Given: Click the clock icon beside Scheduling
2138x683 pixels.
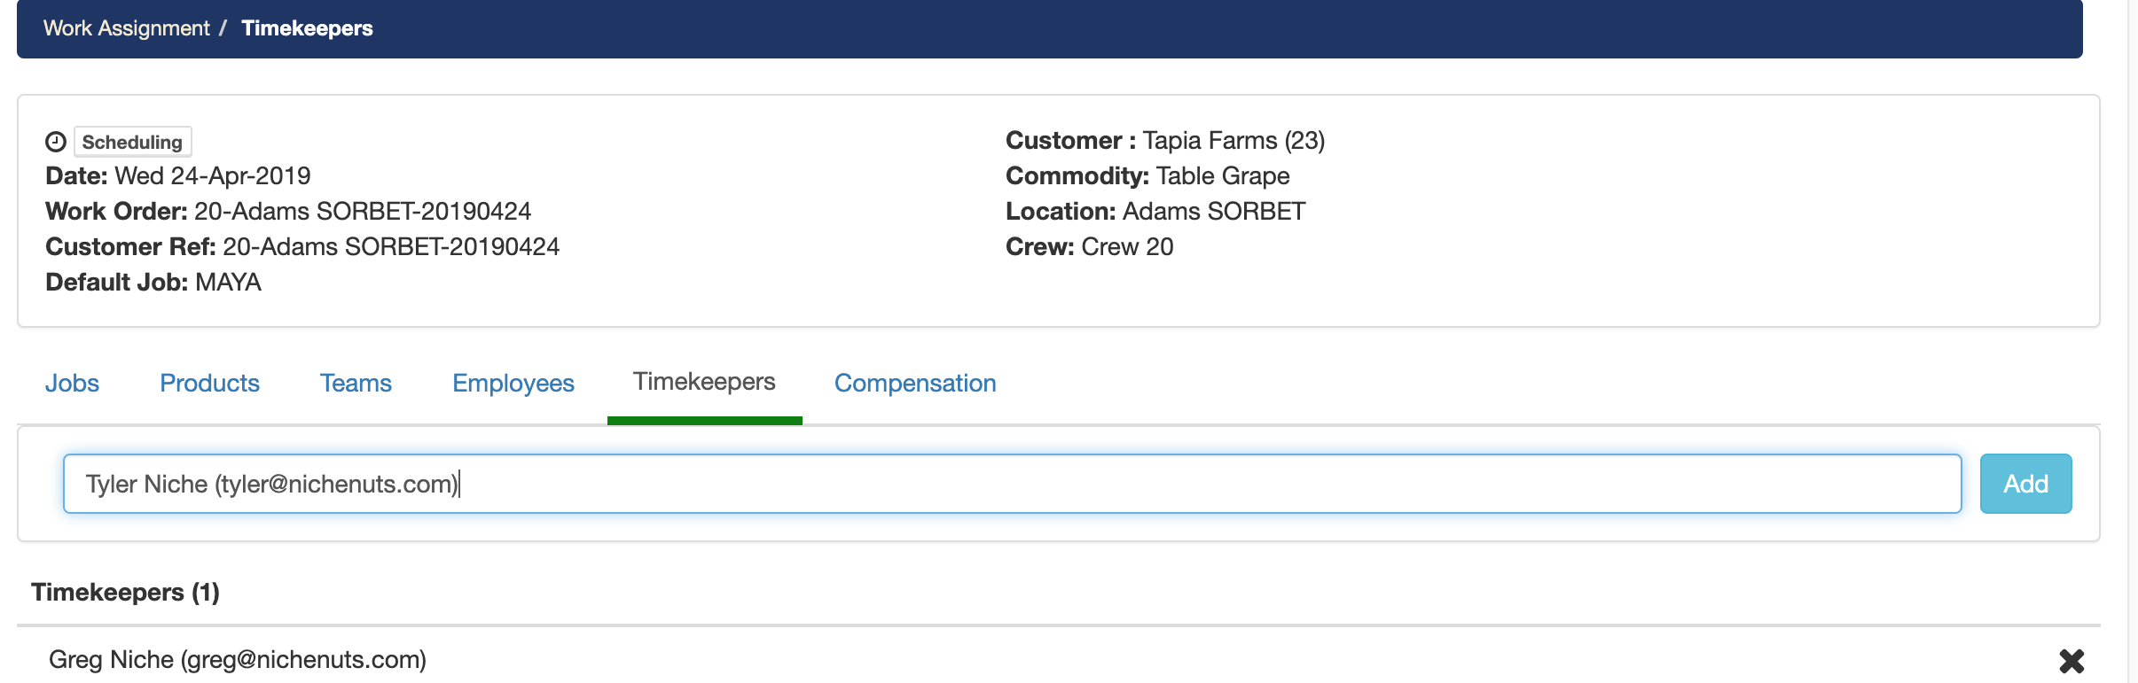Looking at the screenshot, I should (x=56, y=142).
